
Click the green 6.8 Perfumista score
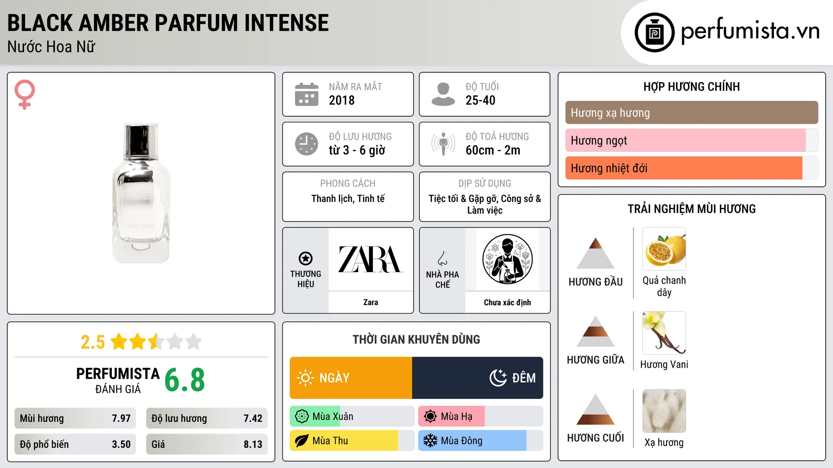point(185,380)
